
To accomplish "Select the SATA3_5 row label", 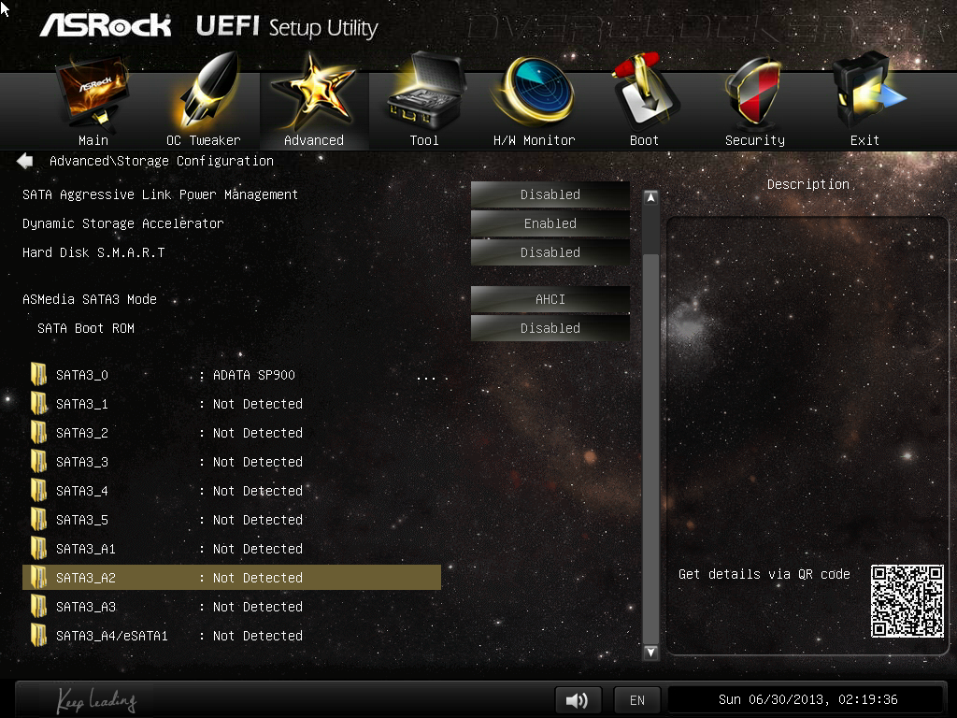I will coord(82,520).
